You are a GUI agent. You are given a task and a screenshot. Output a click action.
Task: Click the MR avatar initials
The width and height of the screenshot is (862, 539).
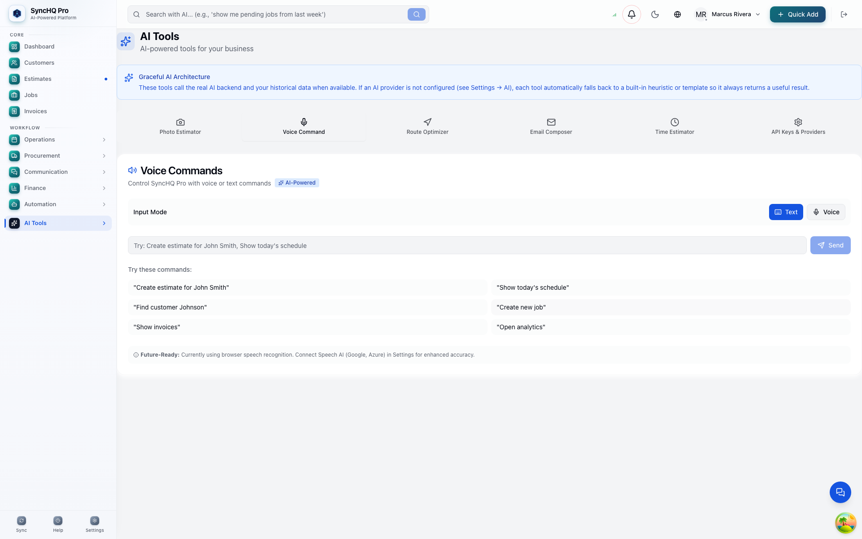[x=701, y=14]
